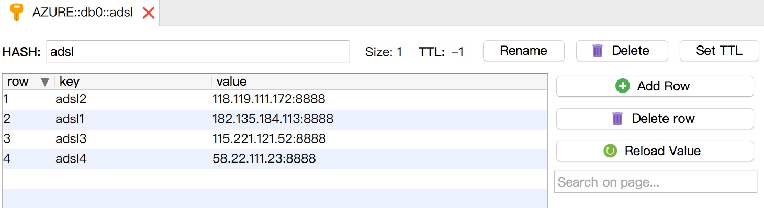
Task: Click row number 4 cell
Action: 7,159
